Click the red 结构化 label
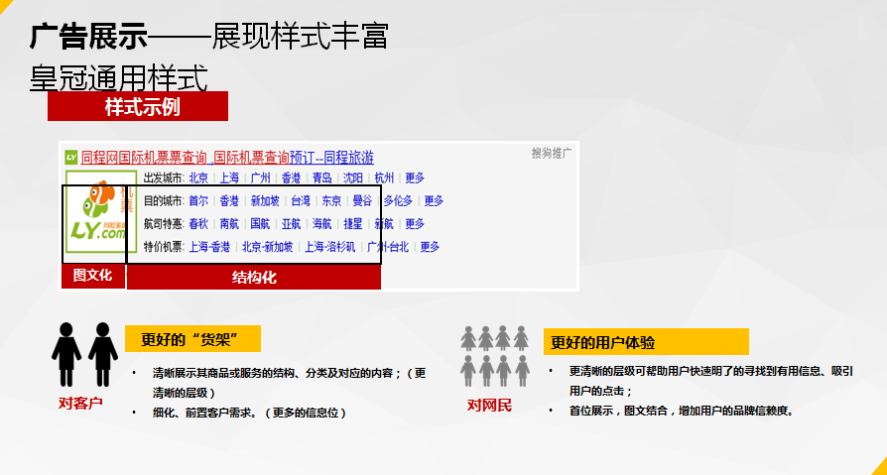Viewport: 887px width, 475px height. click(x=254, y=278)
